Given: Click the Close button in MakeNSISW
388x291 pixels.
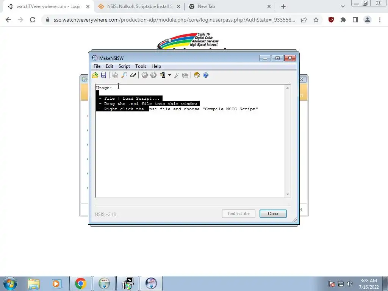Looking at the screenshot, I should tap(273, 214).
